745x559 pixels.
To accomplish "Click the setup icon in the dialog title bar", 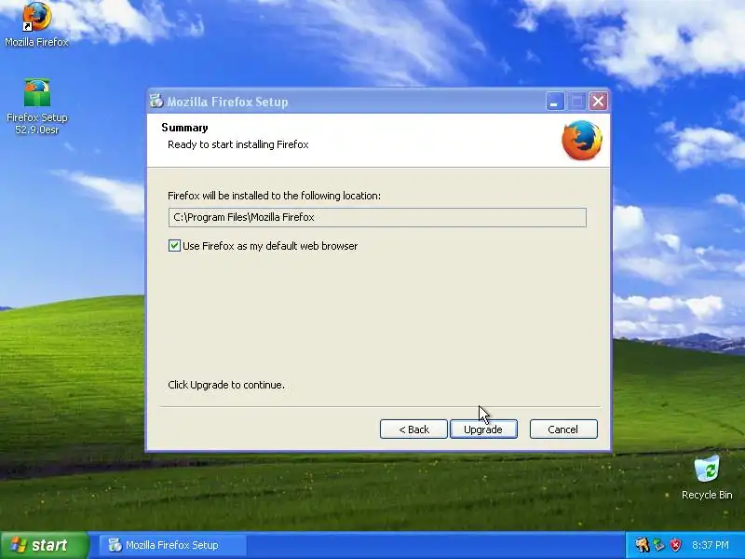I will point(156,101).
